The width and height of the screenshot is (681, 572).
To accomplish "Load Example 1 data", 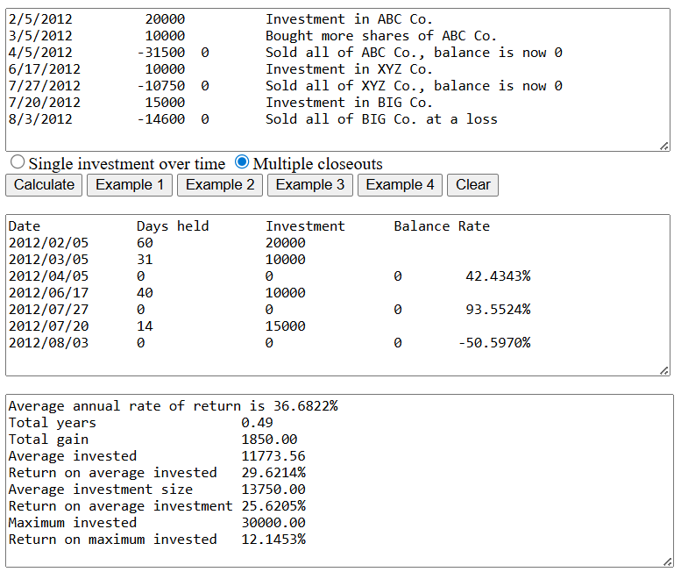I will (x=130, y=185).
